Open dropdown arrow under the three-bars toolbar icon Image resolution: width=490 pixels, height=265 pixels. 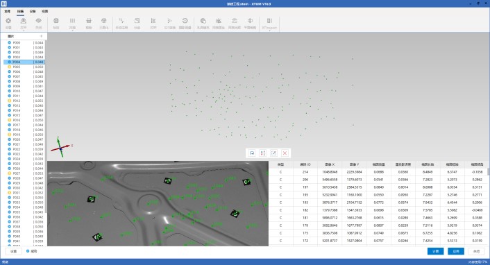click(72, 31)
